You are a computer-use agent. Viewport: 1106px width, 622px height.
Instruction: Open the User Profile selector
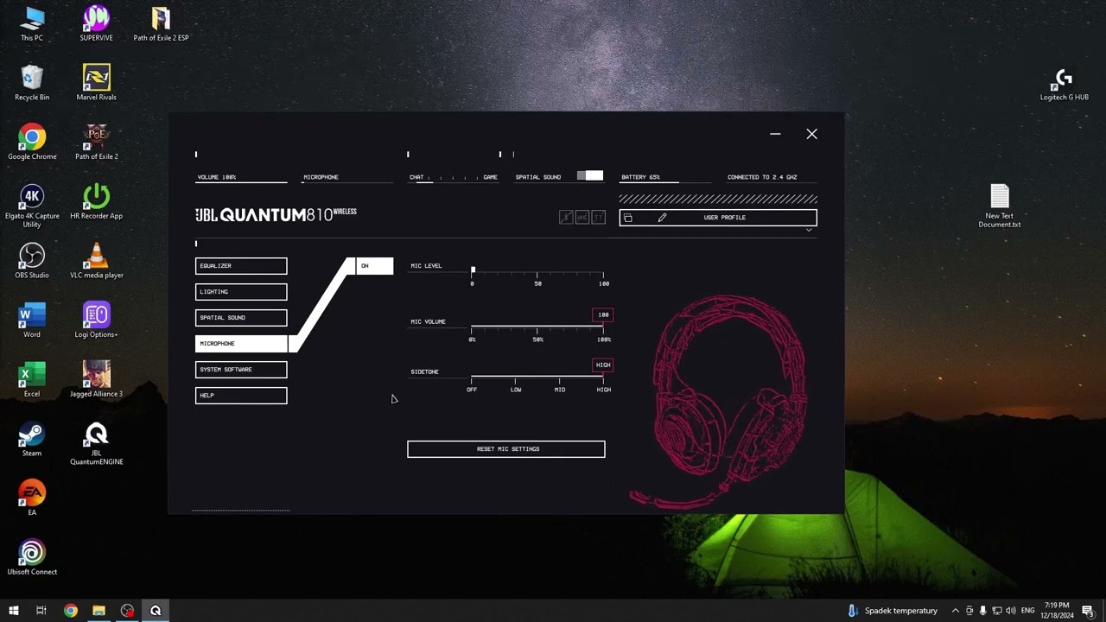pos(718,218)
